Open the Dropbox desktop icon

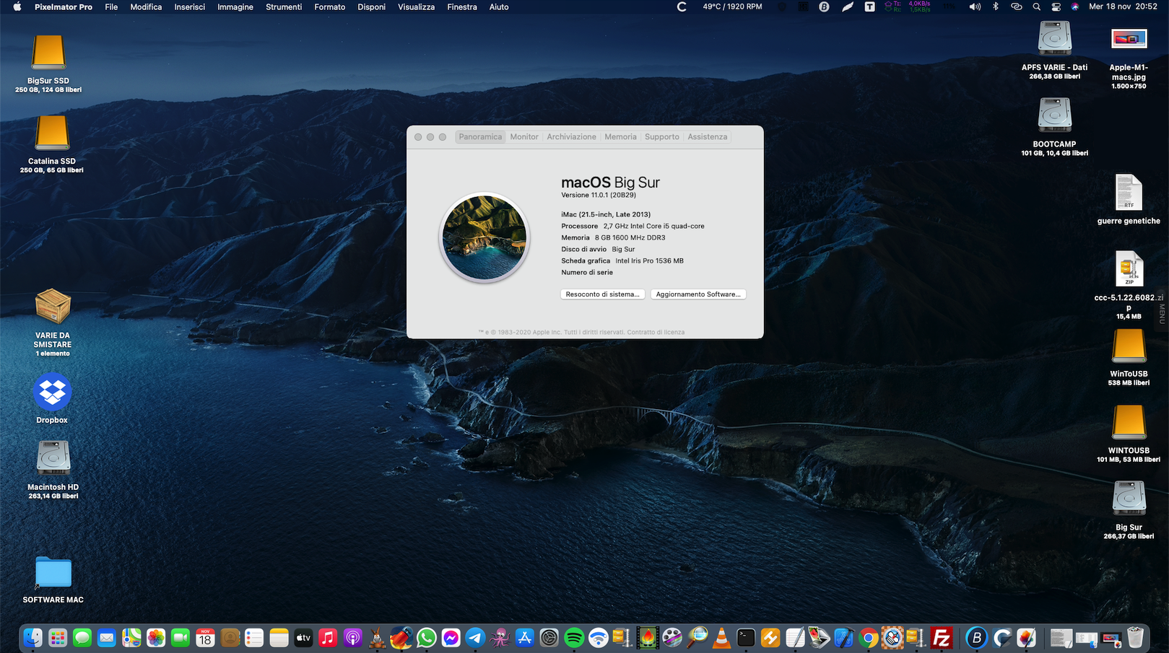point(52,393)
